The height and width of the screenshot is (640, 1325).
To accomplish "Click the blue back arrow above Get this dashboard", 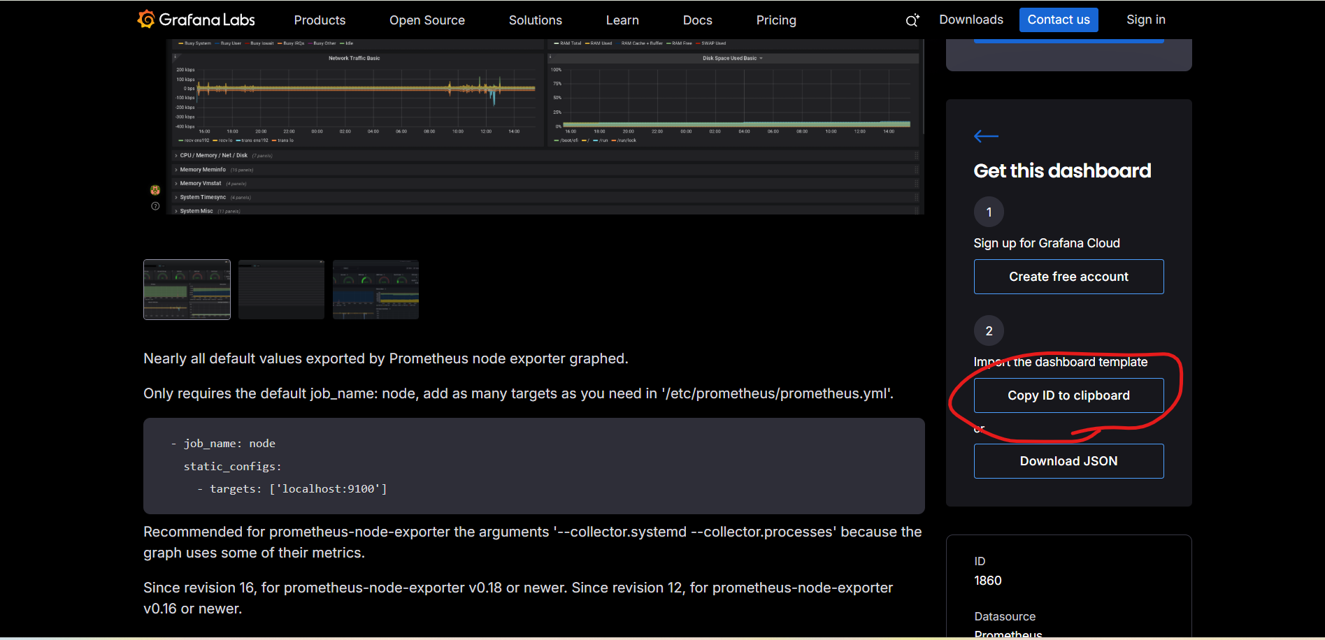I will [986, 136].
